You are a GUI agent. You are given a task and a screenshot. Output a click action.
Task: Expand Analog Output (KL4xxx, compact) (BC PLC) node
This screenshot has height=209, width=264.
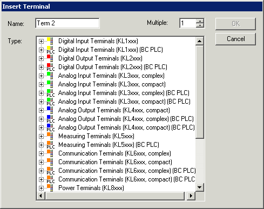coord(41,127)
